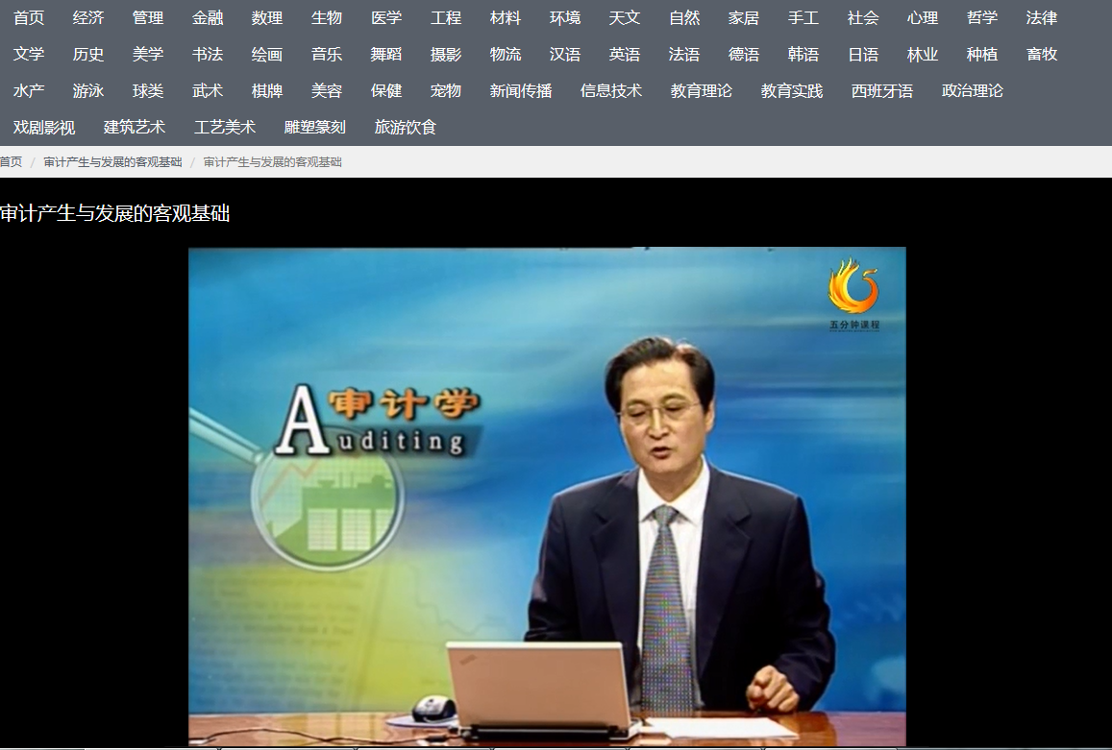The width and height of the screenshot is (1112, 750).
Task: Open the 旅游饮食 category
Action: 406,128
